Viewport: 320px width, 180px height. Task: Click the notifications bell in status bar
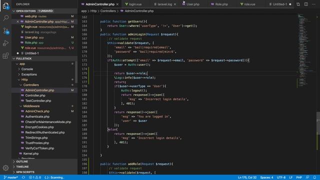click(x=314, y=177)
